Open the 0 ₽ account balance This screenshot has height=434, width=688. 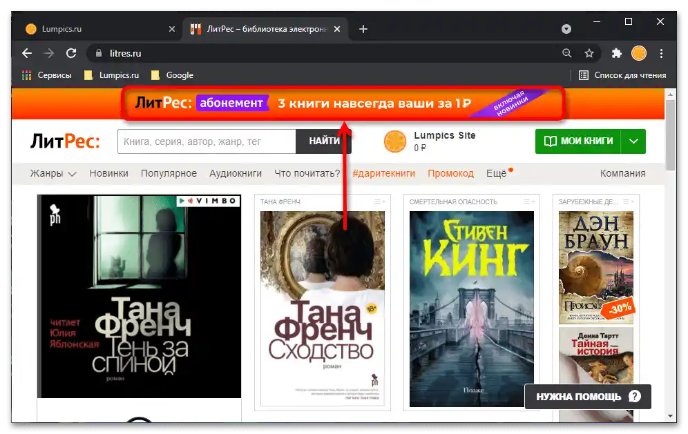tap(420, 148)
